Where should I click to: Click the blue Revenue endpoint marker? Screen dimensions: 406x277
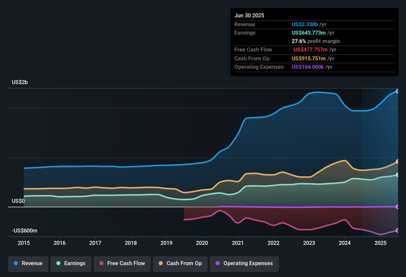(398, 91)
